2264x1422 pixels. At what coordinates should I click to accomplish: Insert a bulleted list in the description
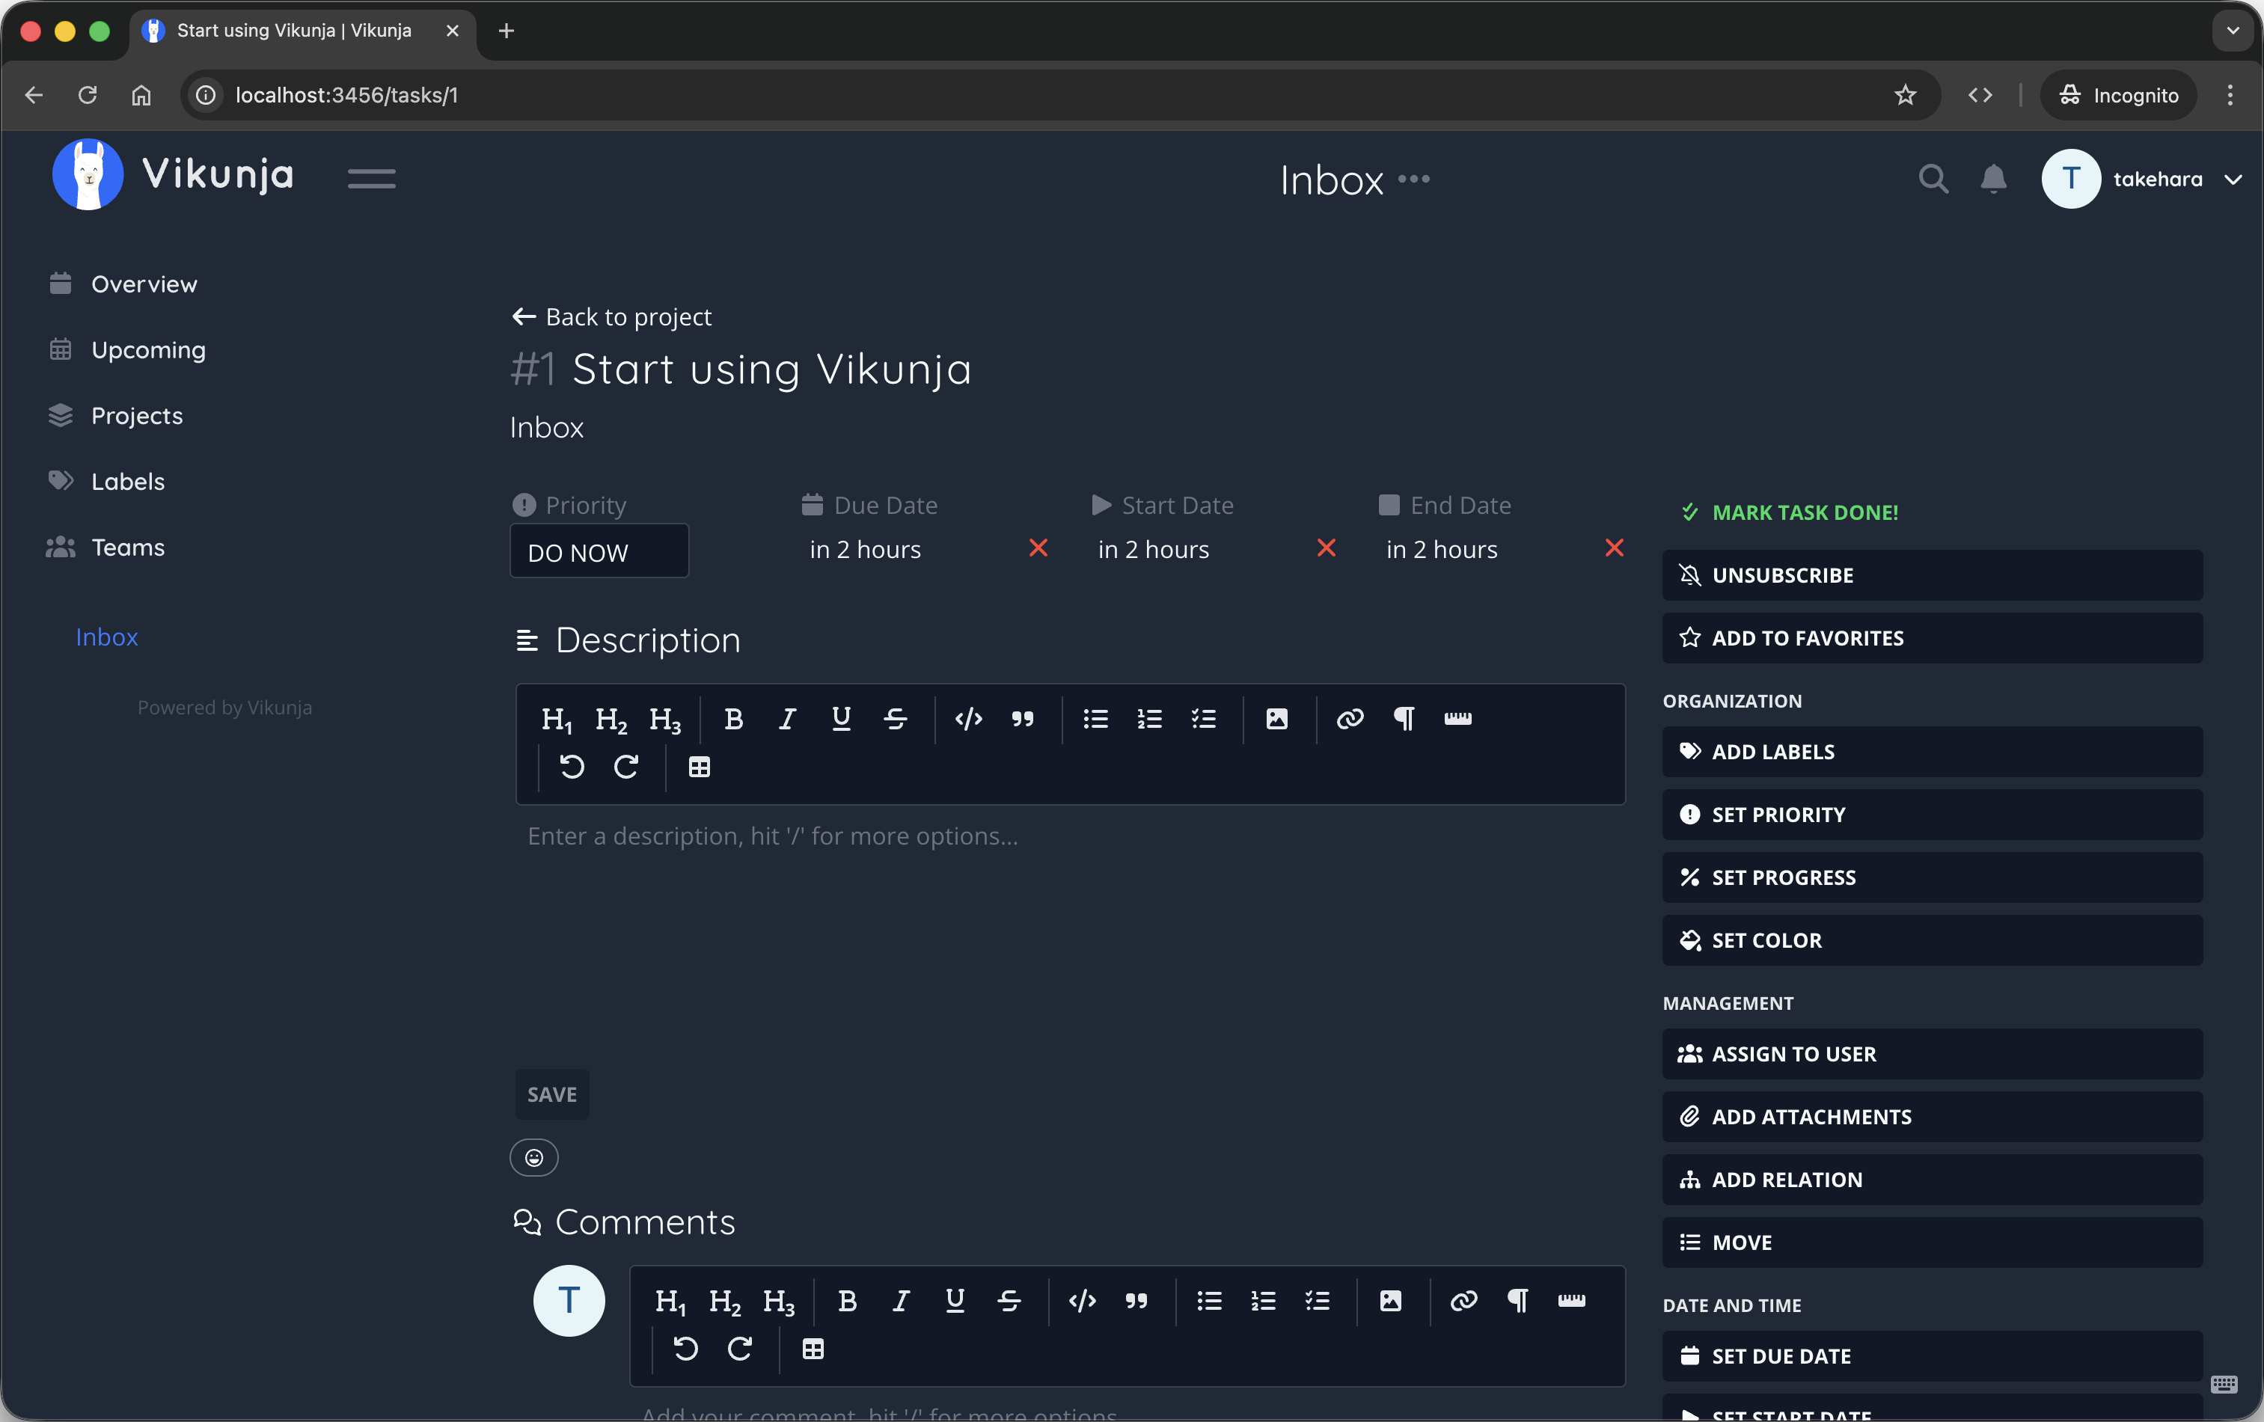click(1095, 719)
